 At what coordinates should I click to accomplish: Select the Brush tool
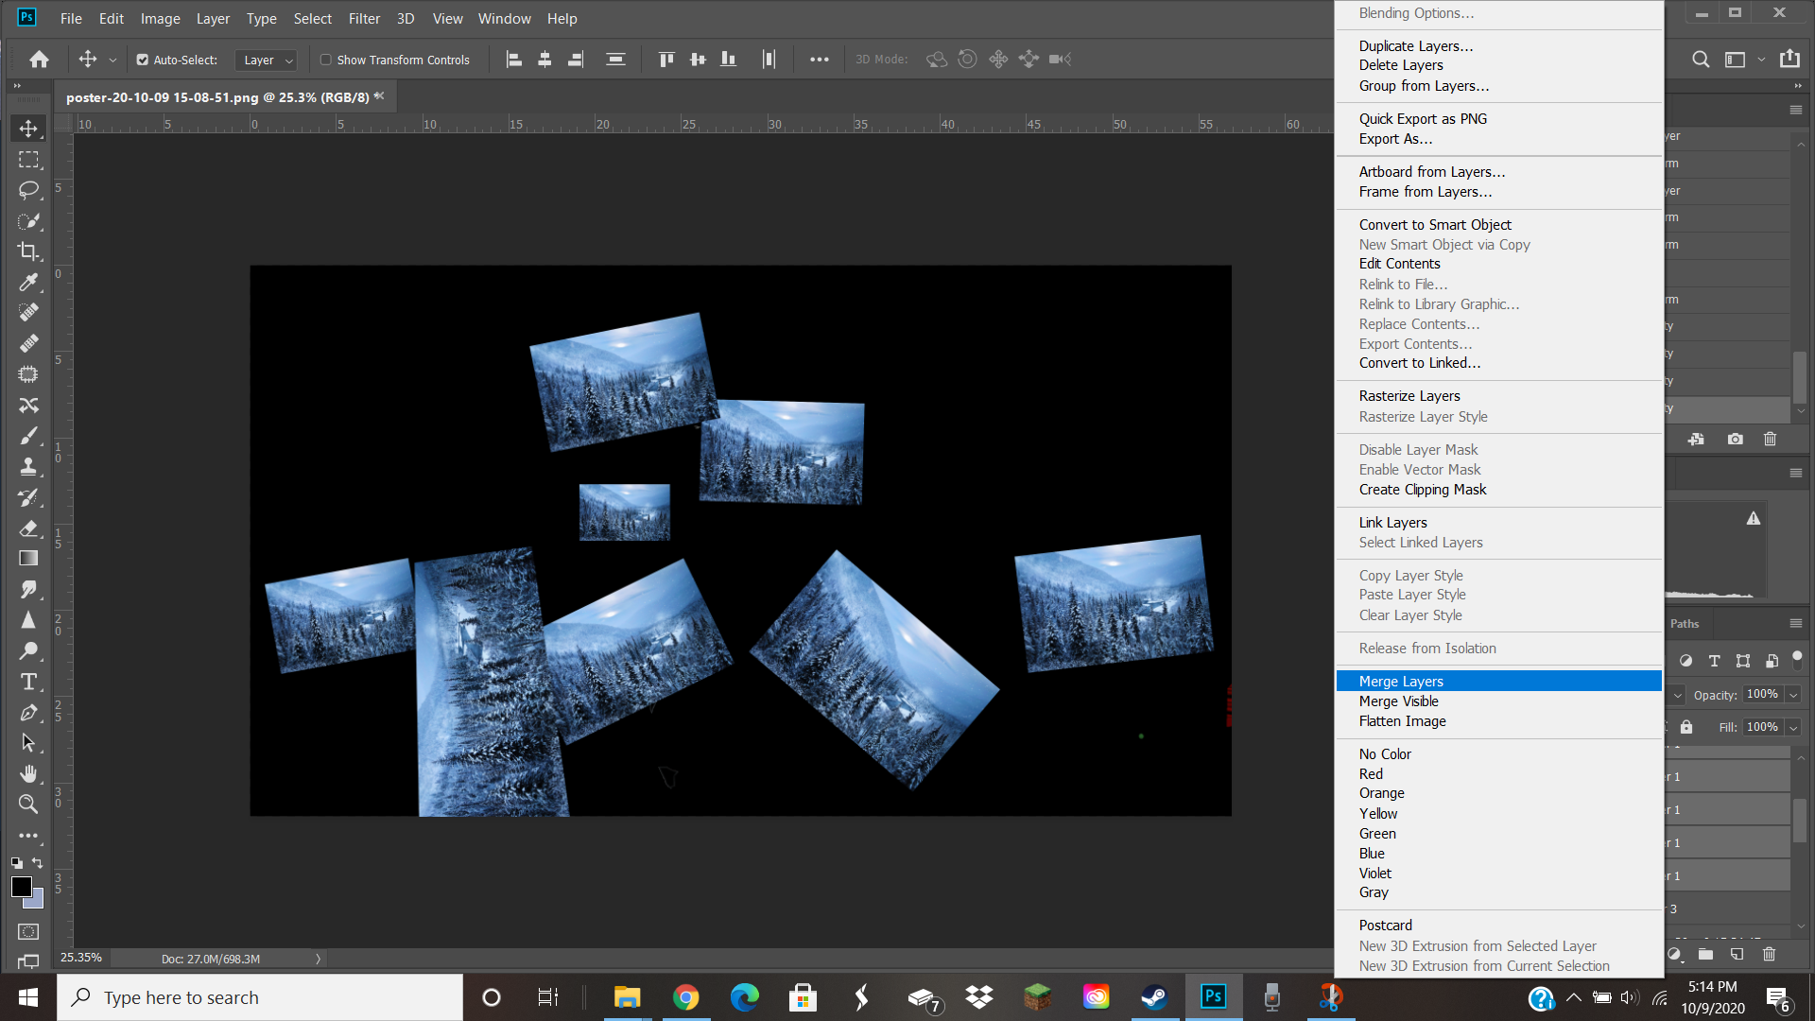pyautogui.click(x=28, y=436)
